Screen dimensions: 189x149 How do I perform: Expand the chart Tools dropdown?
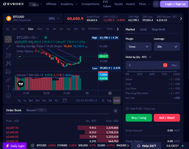point(111,29)
